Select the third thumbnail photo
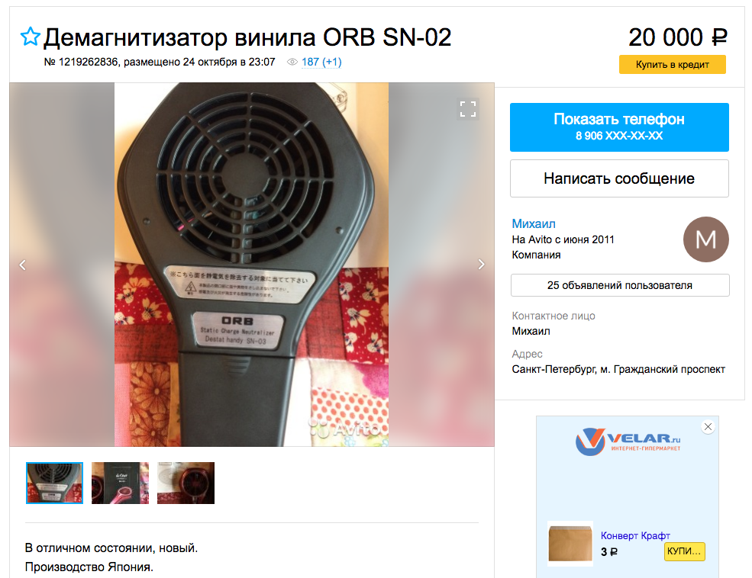This screenshot has width=752, height=578. pyautogui.click(x=186, y=483)
